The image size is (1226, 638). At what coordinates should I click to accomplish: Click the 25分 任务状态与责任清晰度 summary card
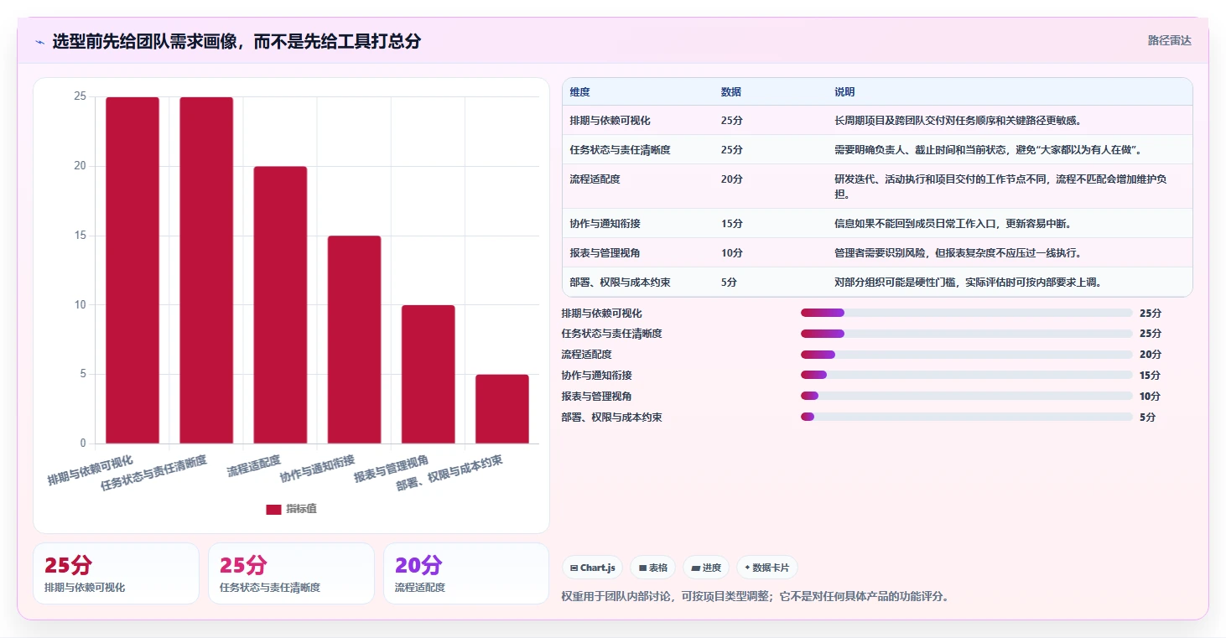coord(291,573)
